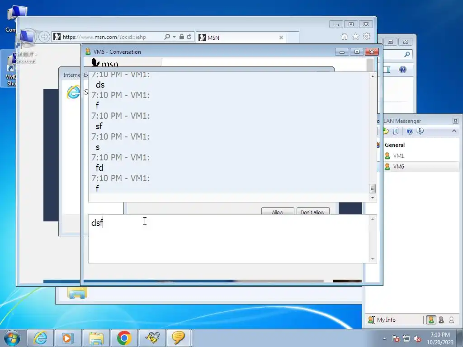This screenshot has width=463, height=347.
Task: Open Internet Explorer from taskbar
Action: coord(40,338)
